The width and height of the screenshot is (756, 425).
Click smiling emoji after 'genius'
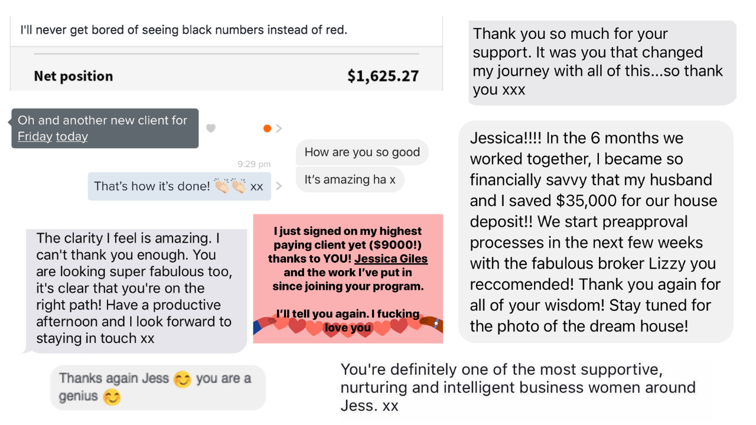112,397
